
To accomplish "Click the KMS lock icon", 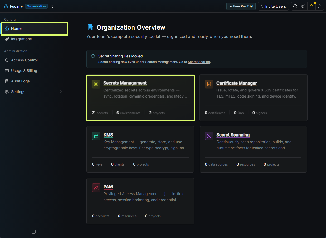I will [x=96, y=136].
